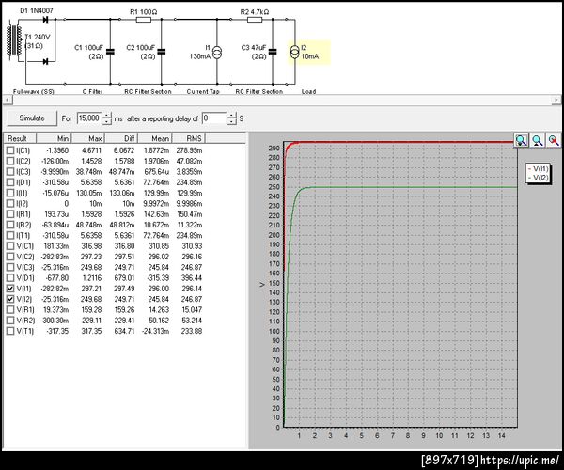Click the Current Tap section label
Viewport: 564px width, 470px height.
203,92
